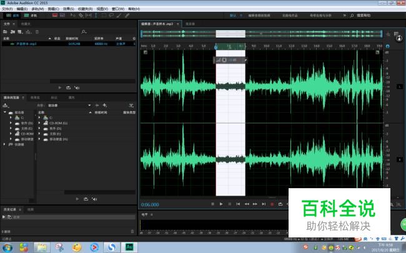Sort files by 持续时间 column
The width and height of the screenshot is (406, 253).
[x=72, y=39]
